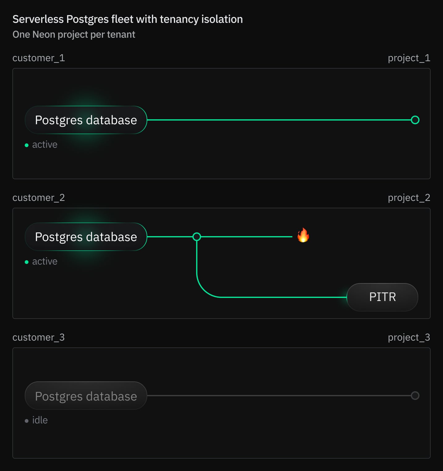
Task: Click the project_1 label
Action: (409, 58)
